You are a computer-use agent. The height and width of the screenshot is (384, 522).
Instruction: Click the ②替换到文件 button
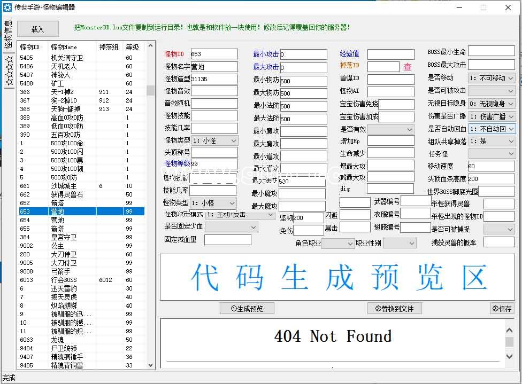pos(395,309)
